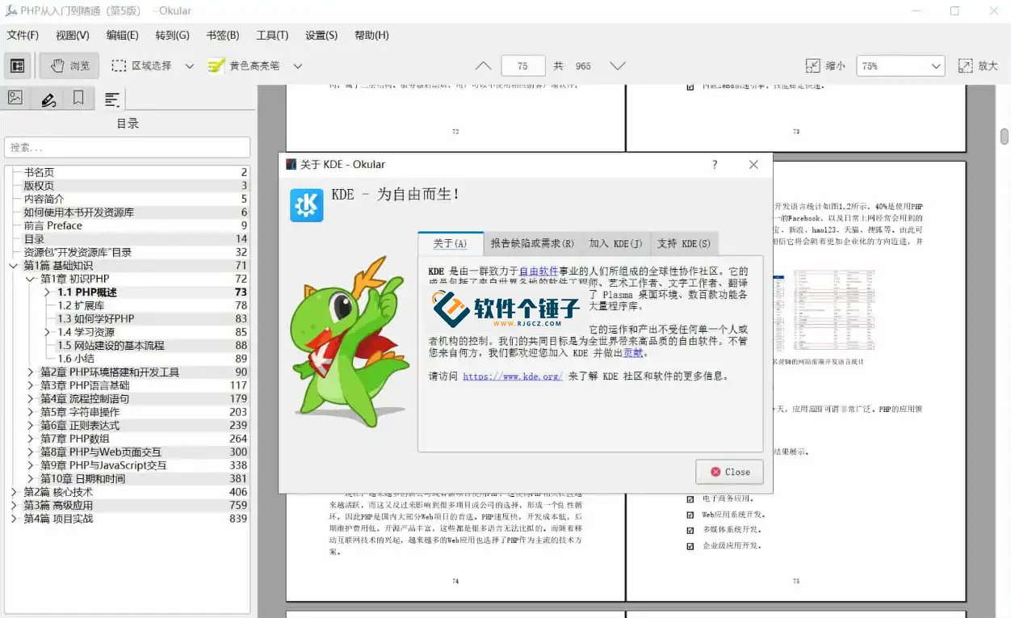Click the 放大 zoom in button

[x=978, y=66]
